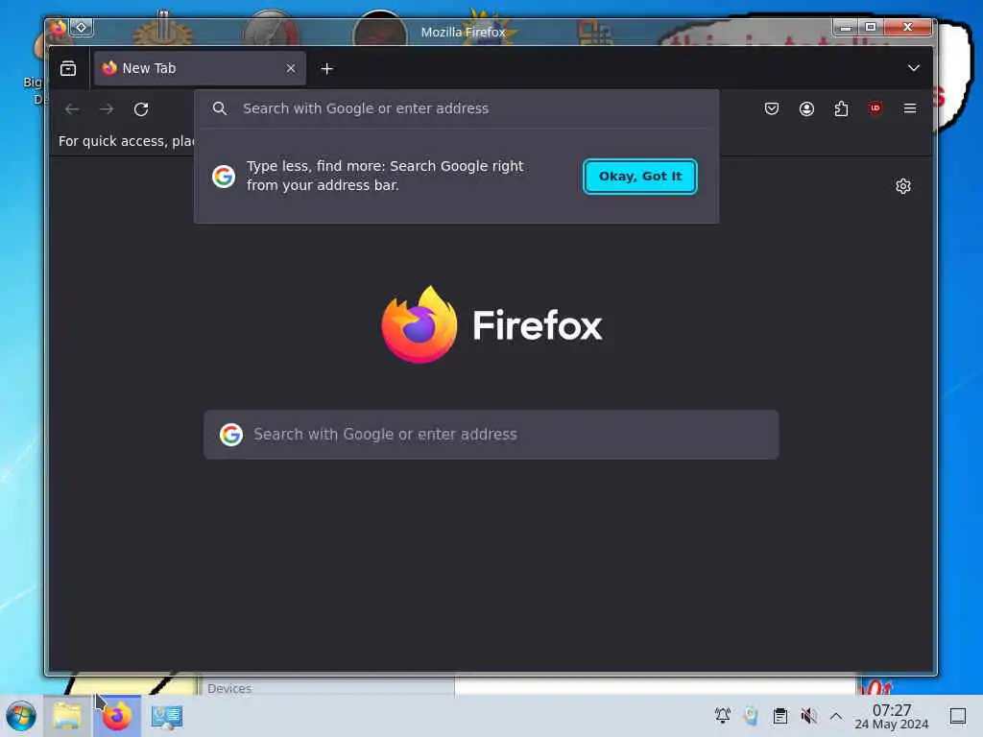Open the file manager from the taskbar

coord(67,716)
